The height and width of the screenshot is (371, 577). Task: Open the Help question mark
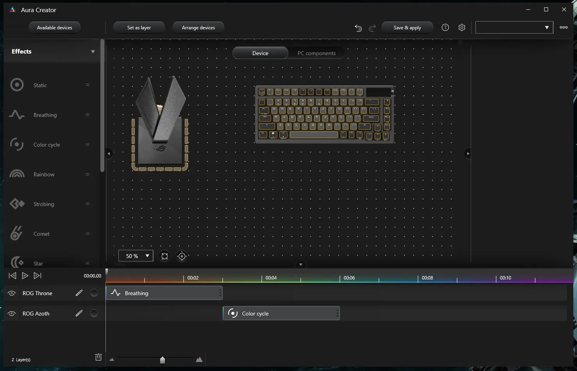pyautogui.click(x=445, y=27)
